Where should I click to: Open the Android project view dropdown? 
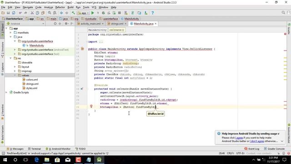pos(25,24)
